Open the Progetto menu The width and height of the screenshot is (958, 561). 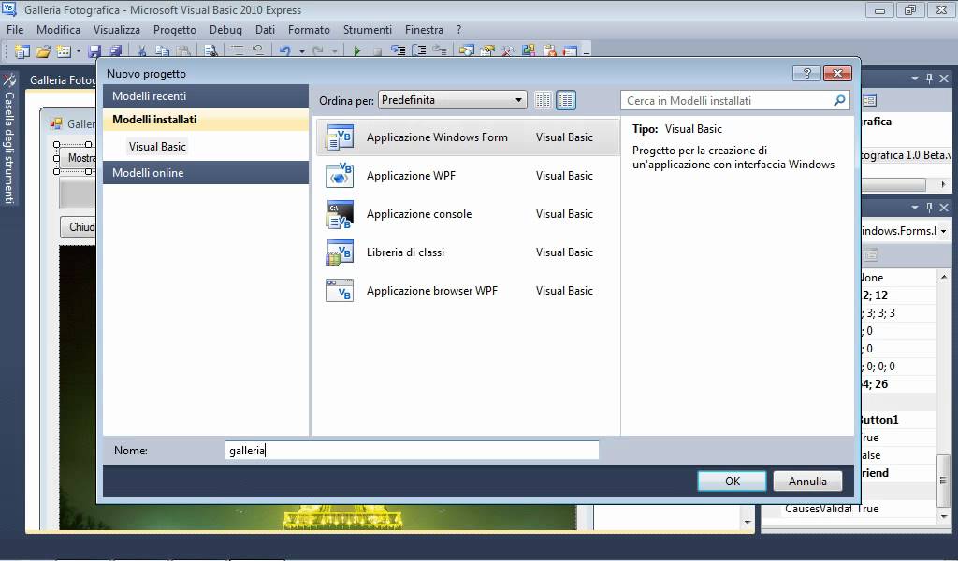(175, 29)
